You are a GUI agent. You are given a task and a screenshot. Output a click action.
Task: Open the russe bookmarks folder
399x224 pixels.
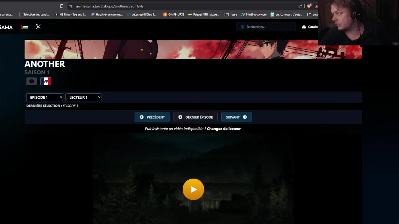(231, 14)
